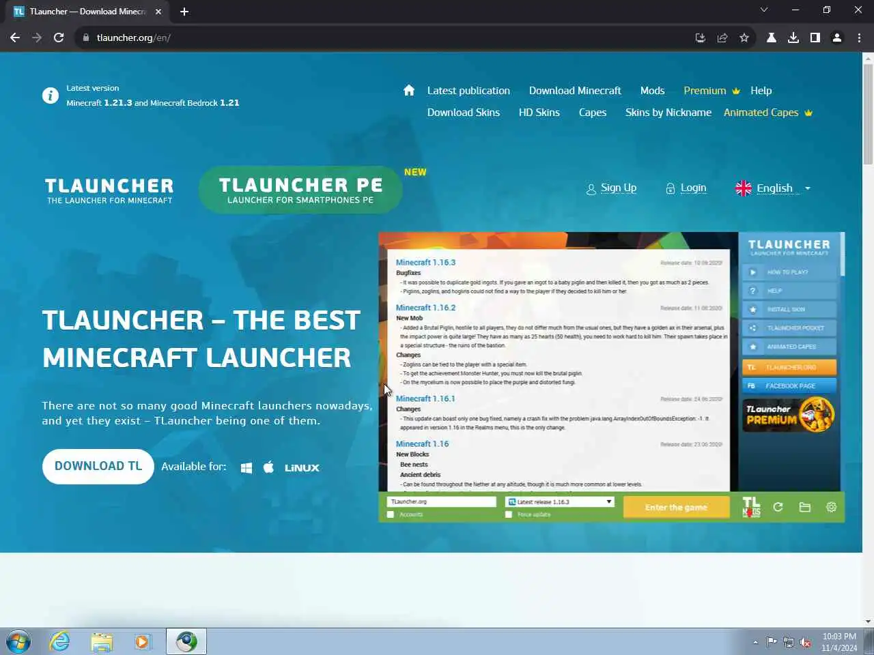Click the UK flag language icon
The height and width of the screenshot is (655, 874).
click(x=744, y=188)
